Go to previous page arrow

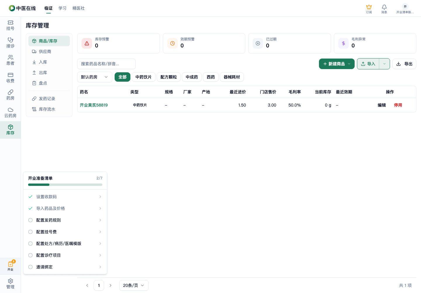coord(87,285)
